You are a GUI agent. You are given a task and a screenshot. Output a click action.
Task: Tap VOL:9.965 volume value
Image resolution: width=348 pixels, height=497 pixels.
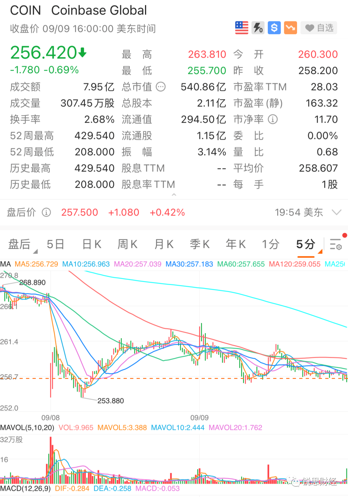(x=76, y=427)
